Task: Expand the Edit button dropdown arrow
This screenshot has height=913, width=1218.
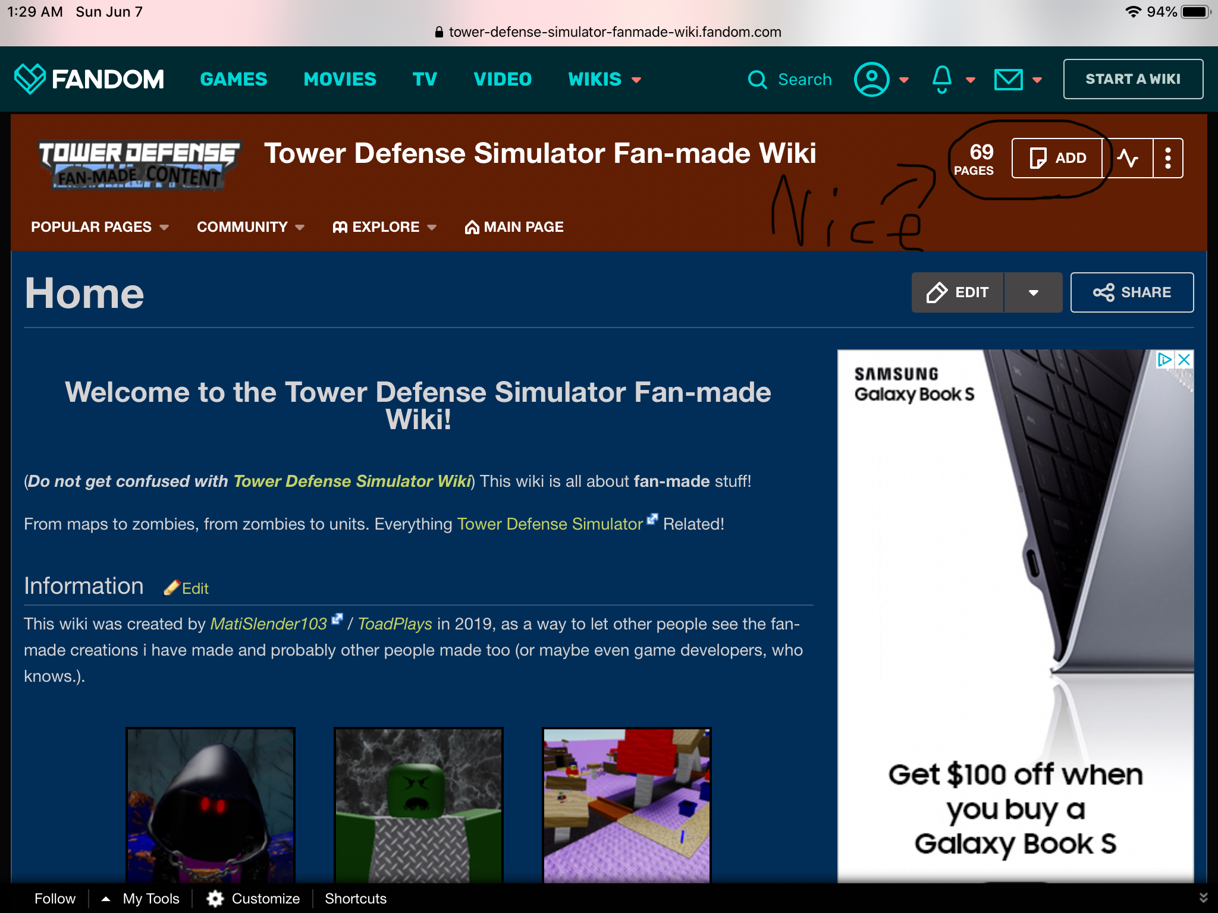Action: tap(1034, 291)
